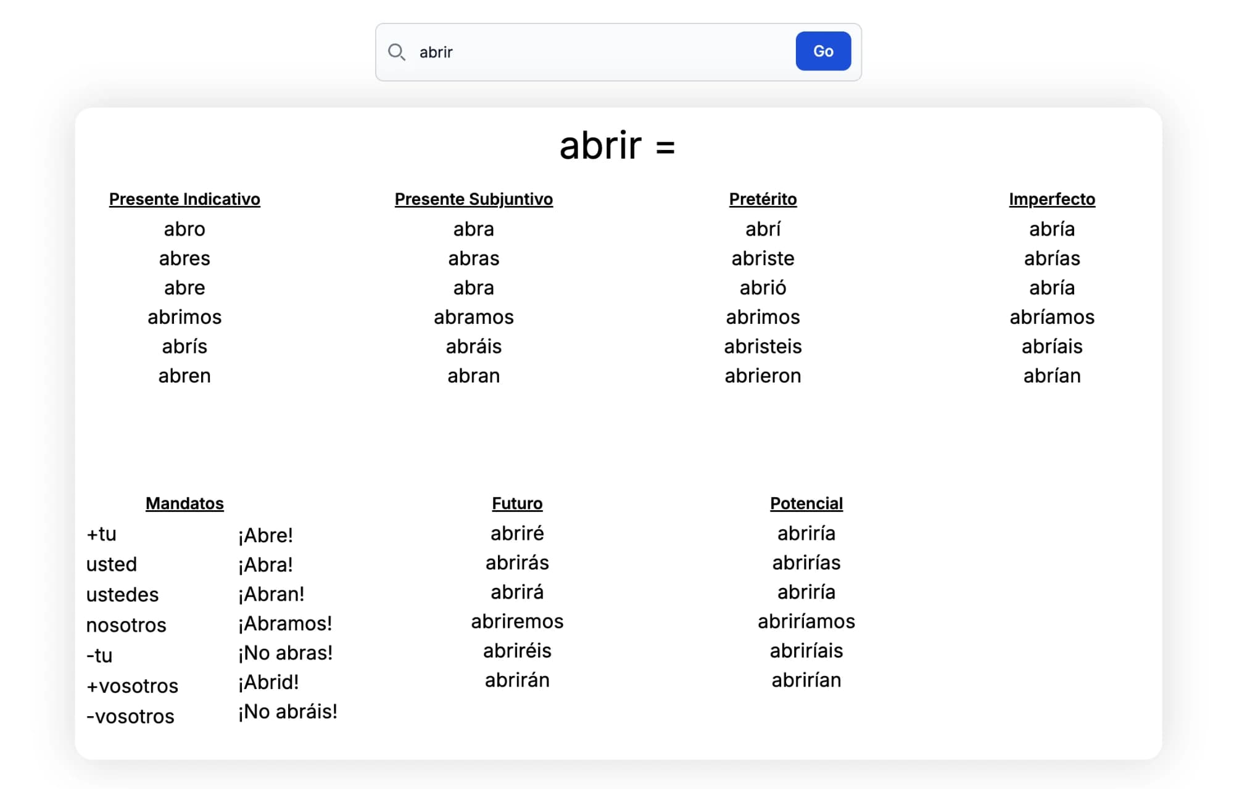Click the Pretérito heading
This screenshot has height=789, width=1234.
[763, 199]
